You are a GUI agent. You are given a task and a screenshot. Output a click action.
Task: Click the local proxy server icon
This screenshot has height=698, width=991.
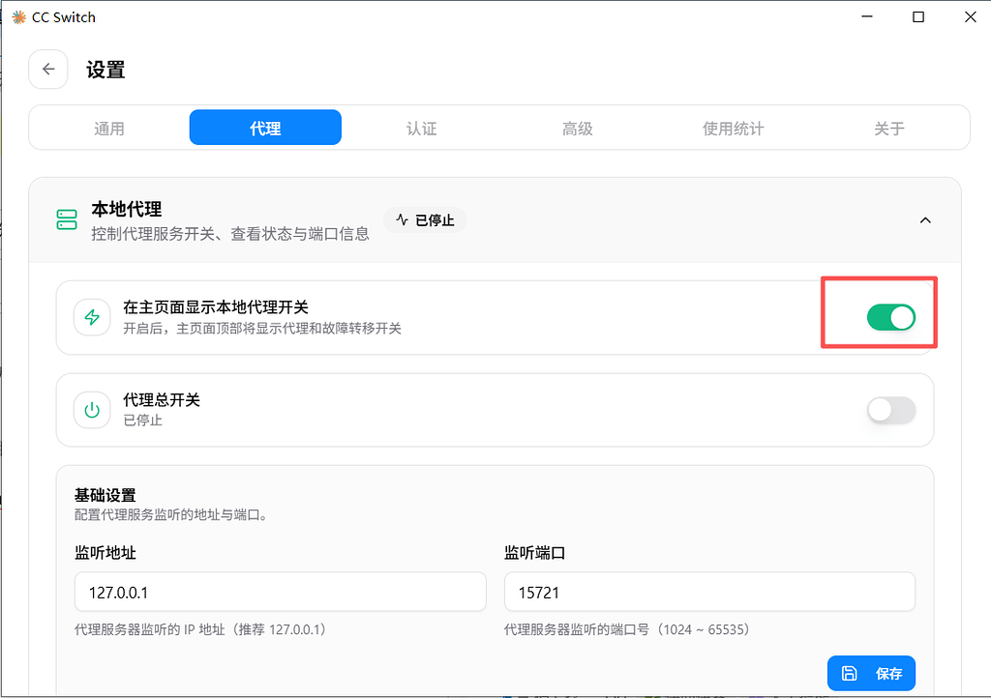(67, 219)
